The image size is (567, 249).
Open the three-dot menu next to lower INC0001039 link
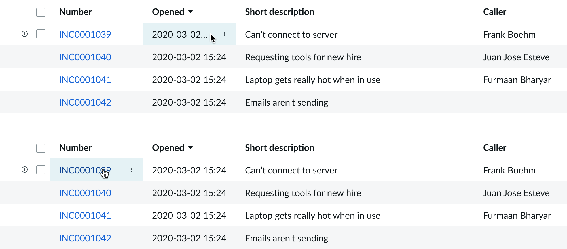pos(132,170)
